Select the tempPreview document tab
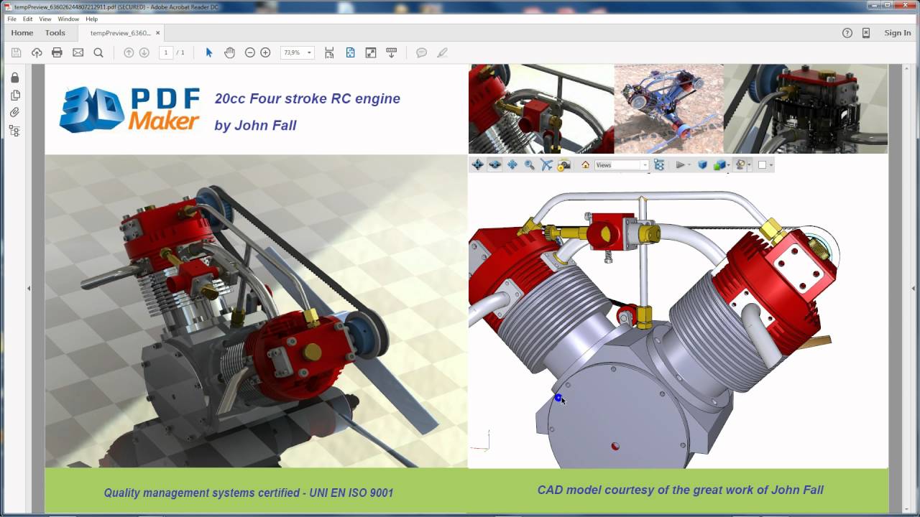This screenshot has height=517, width=920. [120, 33]
